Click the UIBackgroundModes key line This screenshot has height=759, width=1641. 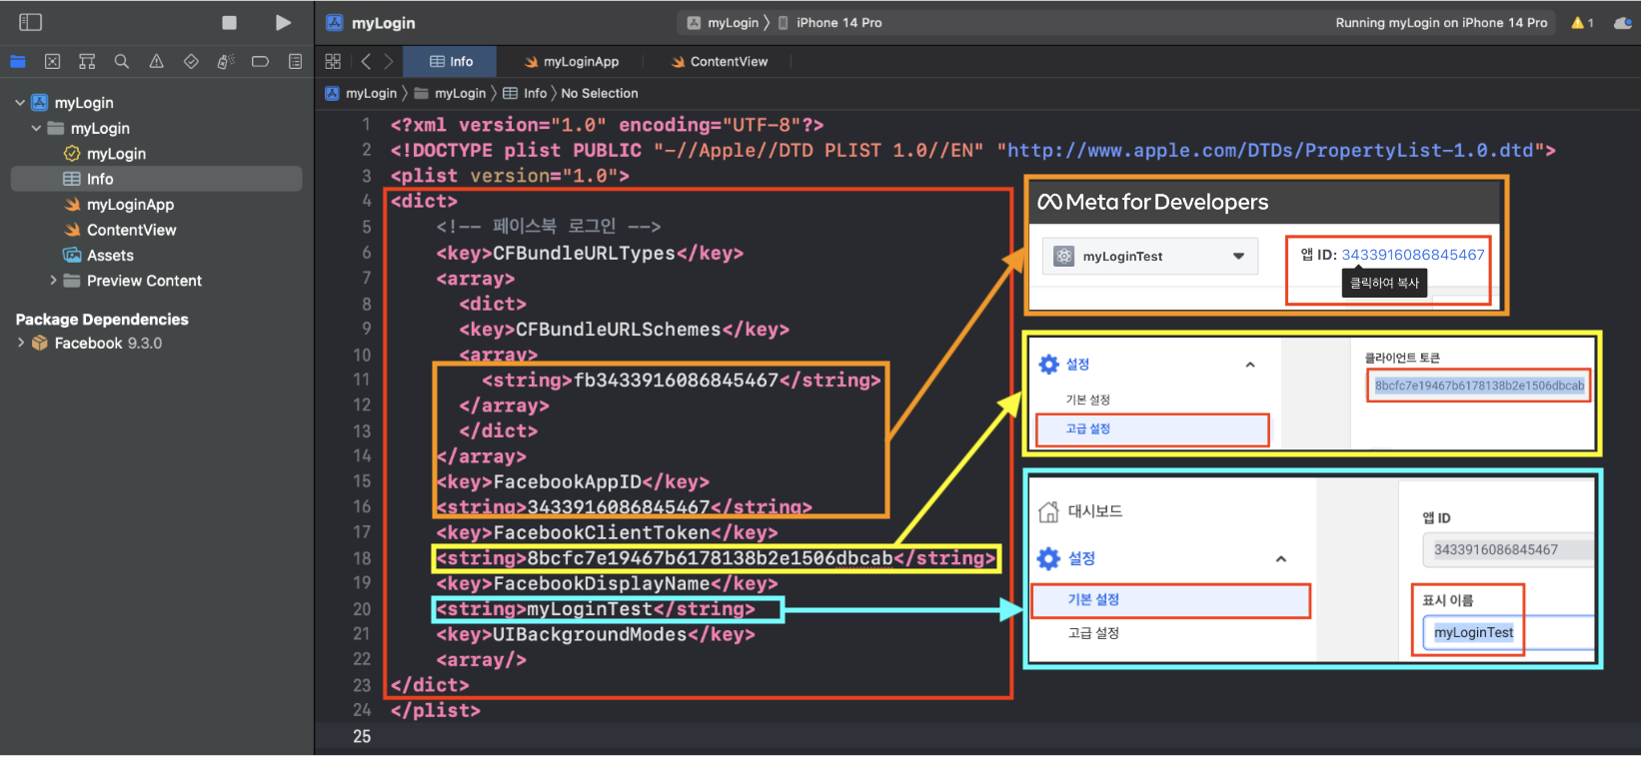pos(596,635)
